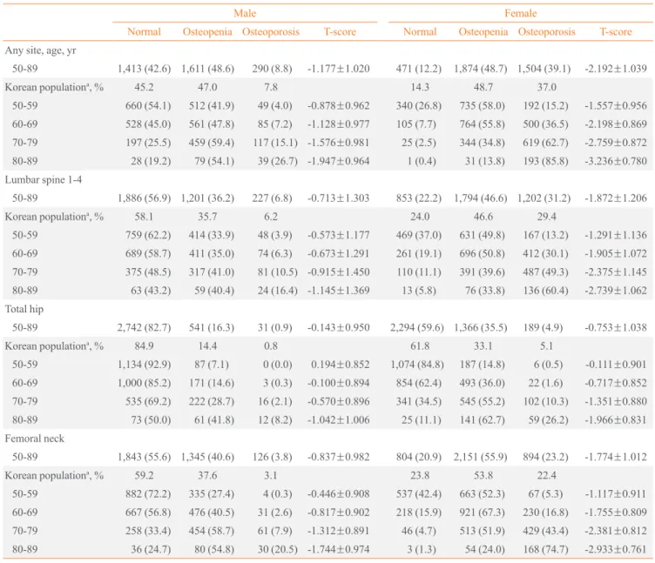Select the value '1,843 (55.6)'
655x563 pixels.
point(144,457)
